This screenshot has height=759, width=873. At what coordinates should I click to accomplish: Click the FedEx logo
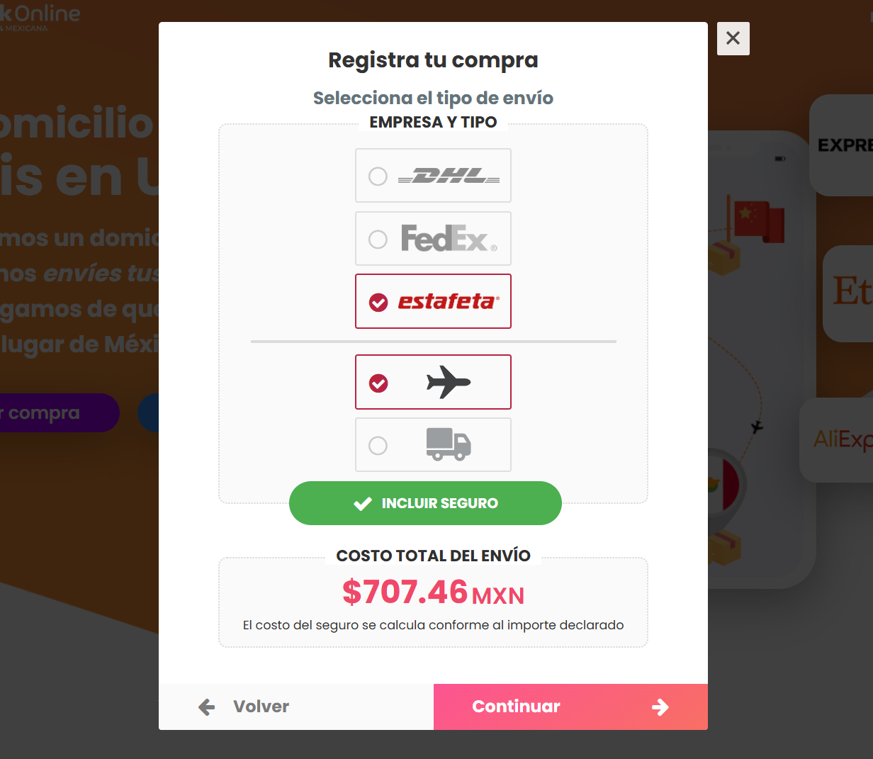pyautogui.click(x=449, y=239)
